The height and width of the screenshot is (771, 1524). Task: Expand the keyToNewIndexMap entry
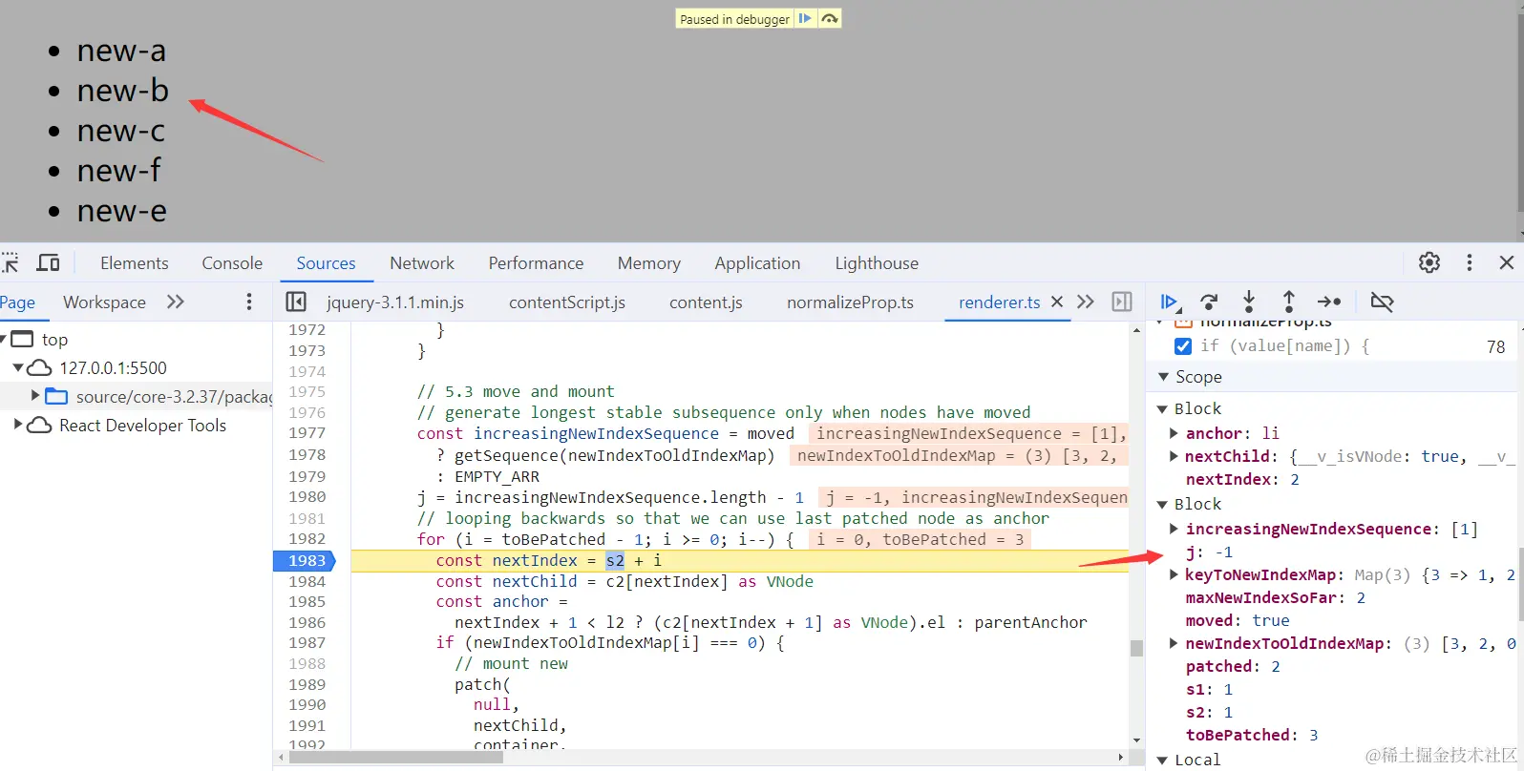point(1174,574)
